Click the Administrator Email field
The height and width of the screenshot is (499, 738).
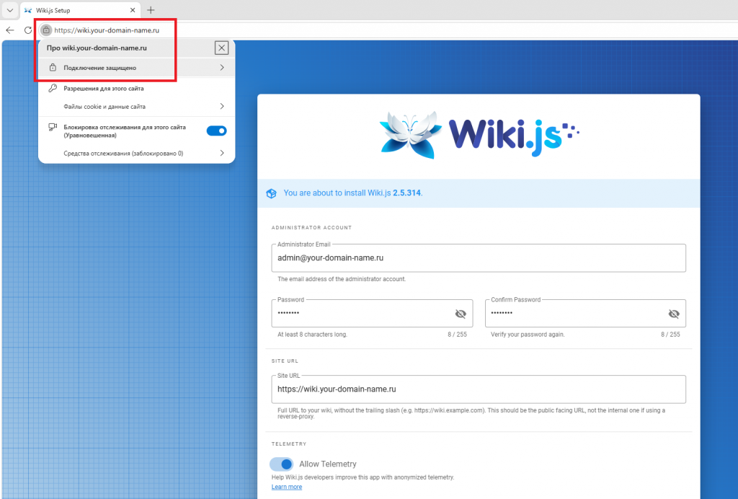tap(479, 258)
